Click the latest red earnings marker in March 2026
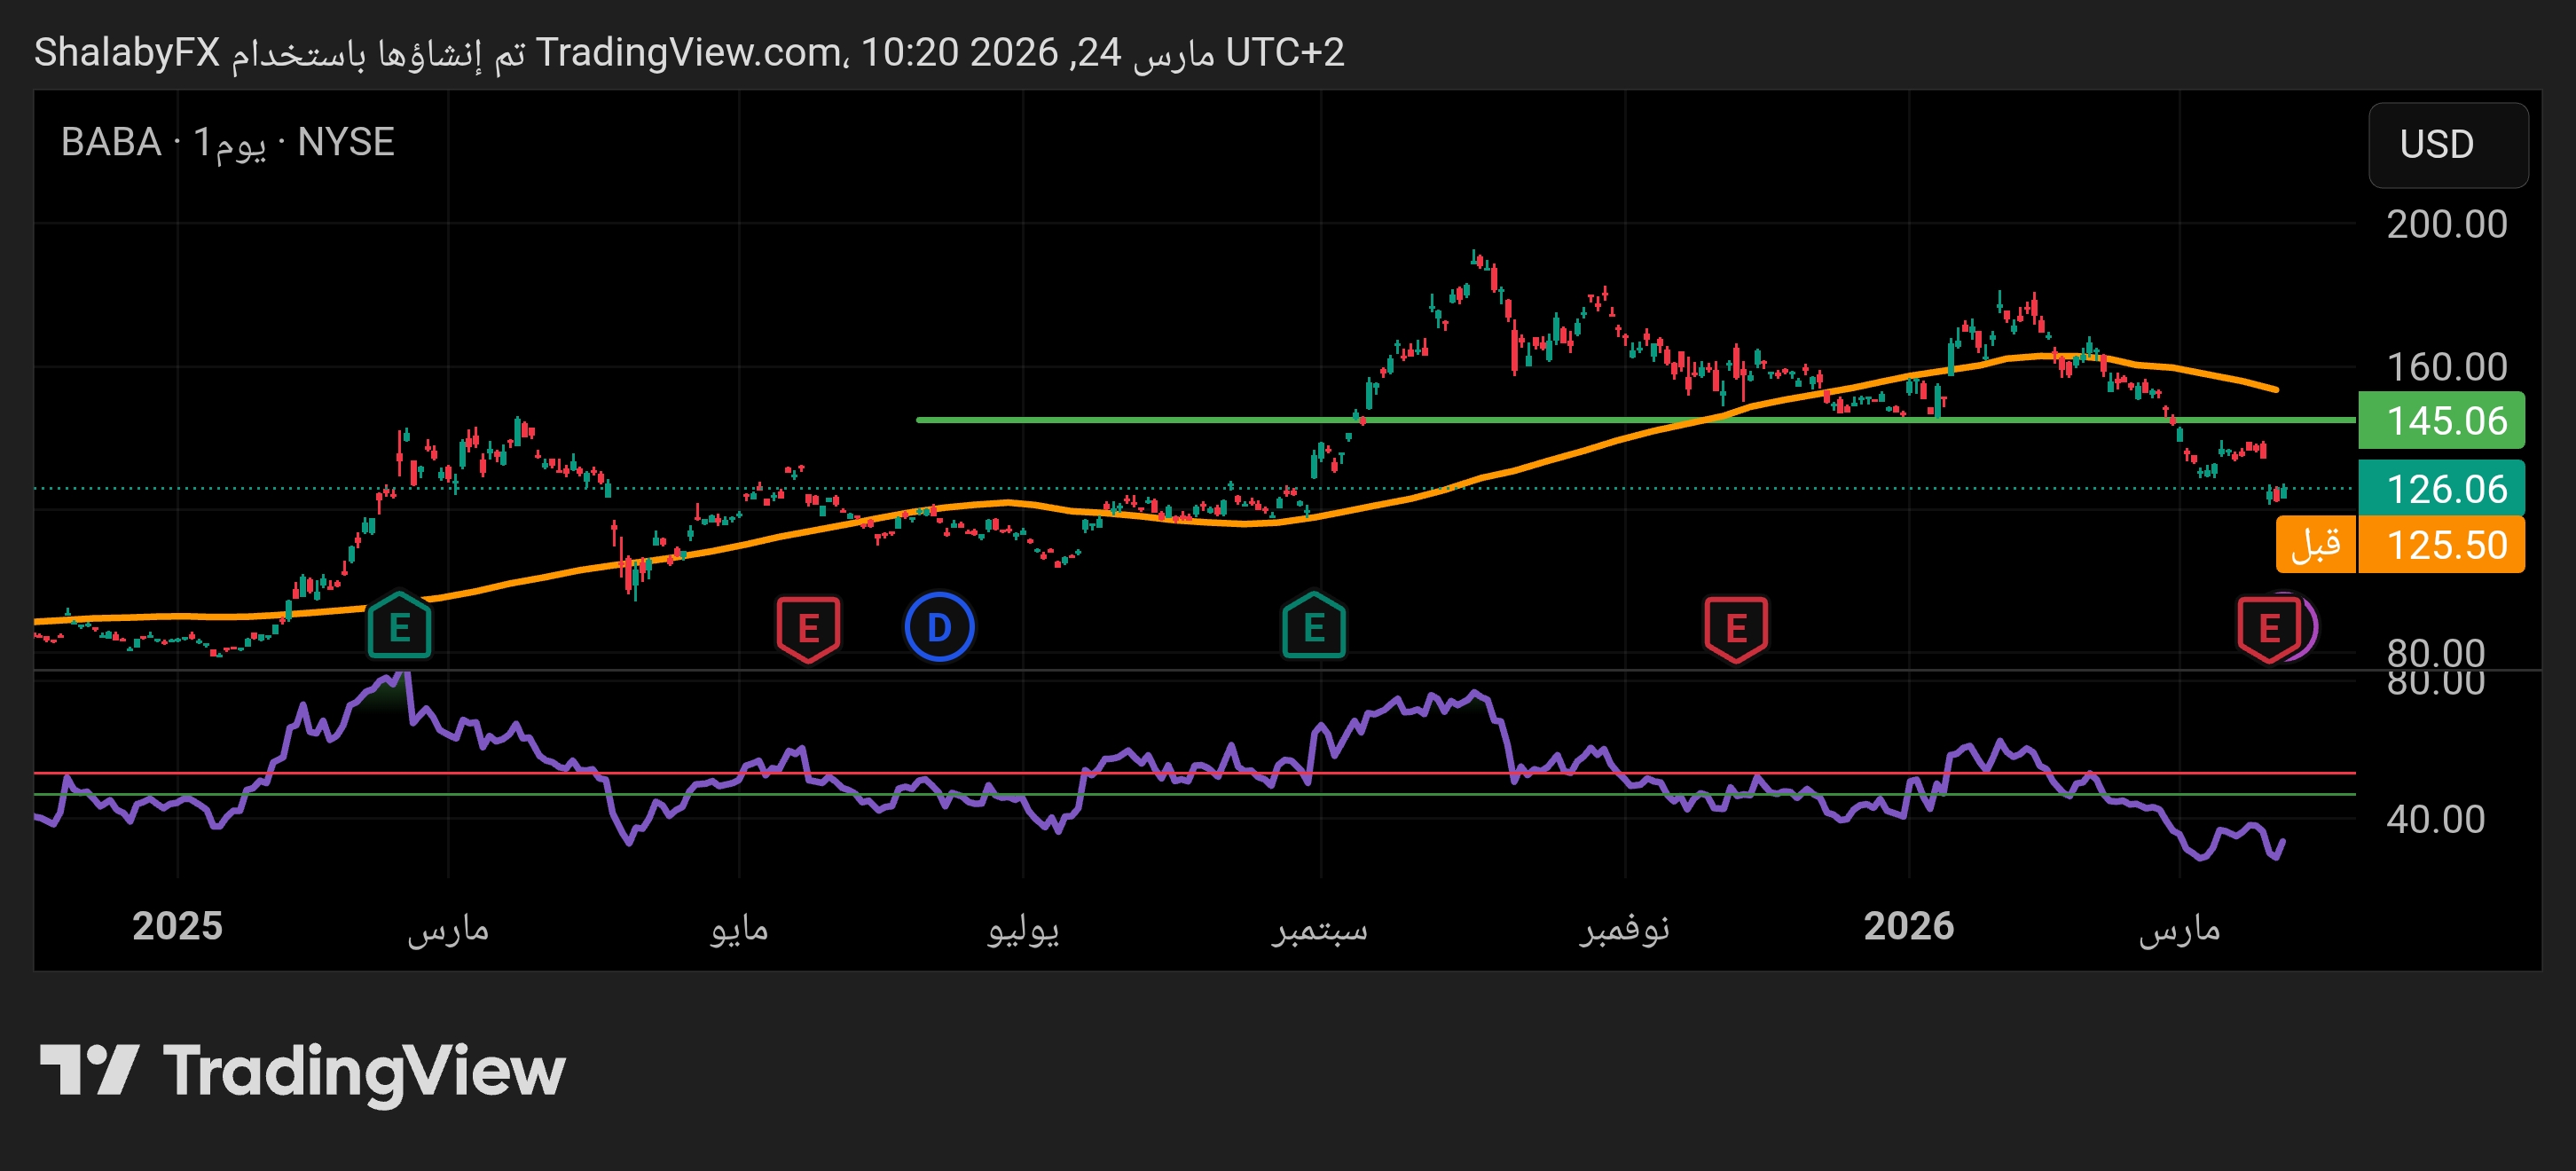The width and height of the screenshot is (2576, 1171). pyautogui.click(x=2269, y=628)
